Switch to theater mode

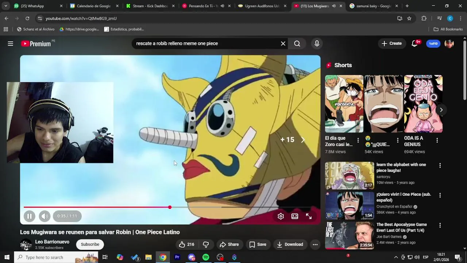295,216
